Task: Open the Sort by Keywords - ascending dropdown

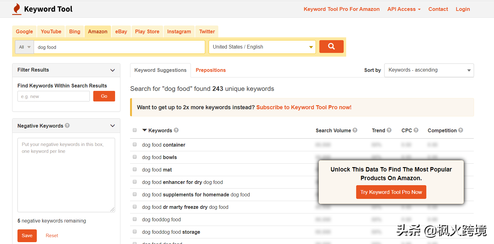Action: click(429, 70)
